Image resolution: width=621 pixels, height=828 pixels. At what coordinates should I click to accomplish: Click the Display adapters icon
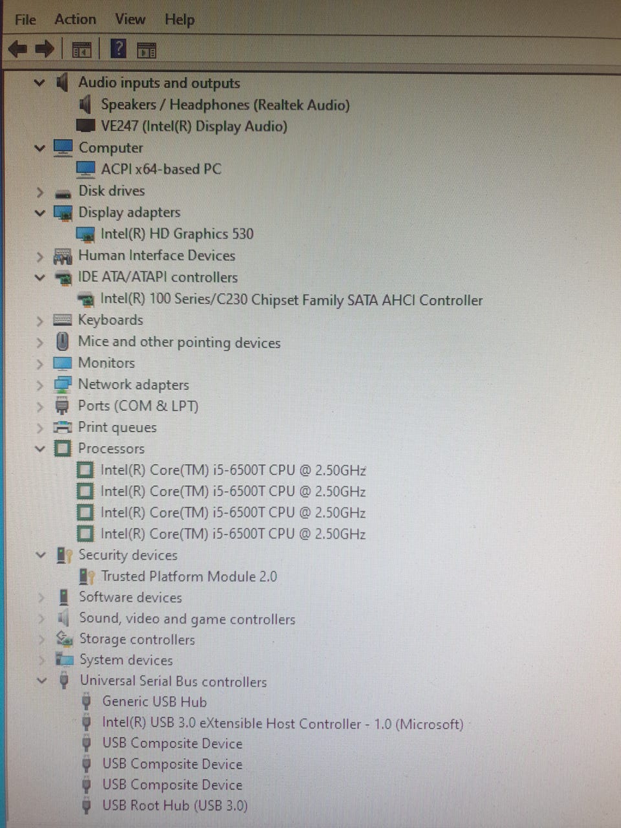pos(63,213)
